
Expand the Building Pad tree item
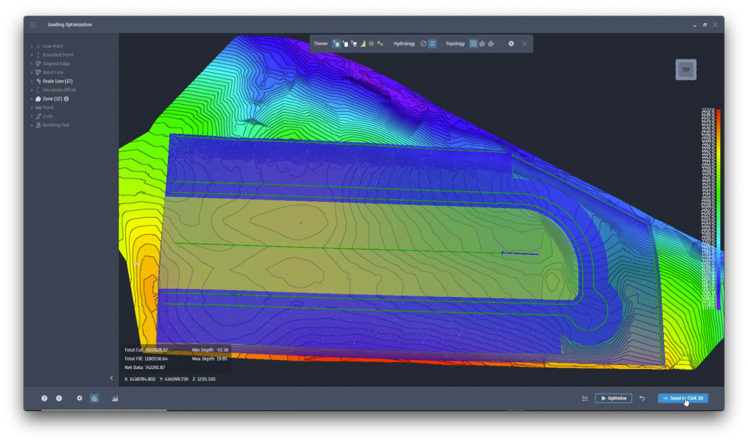(32, 125)
